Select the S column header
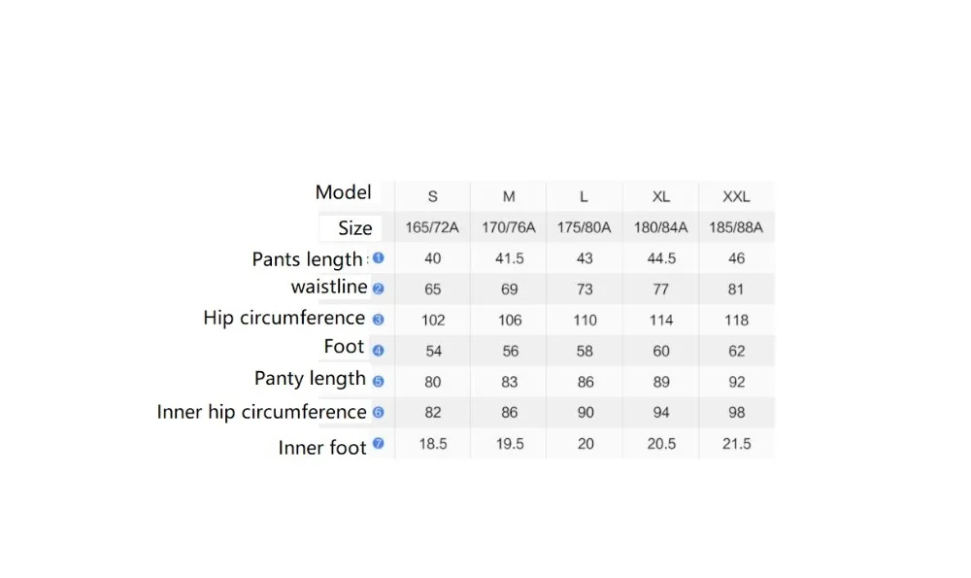Image resolution: width=971 pixels, height=578 pixels. coord(433,197)
